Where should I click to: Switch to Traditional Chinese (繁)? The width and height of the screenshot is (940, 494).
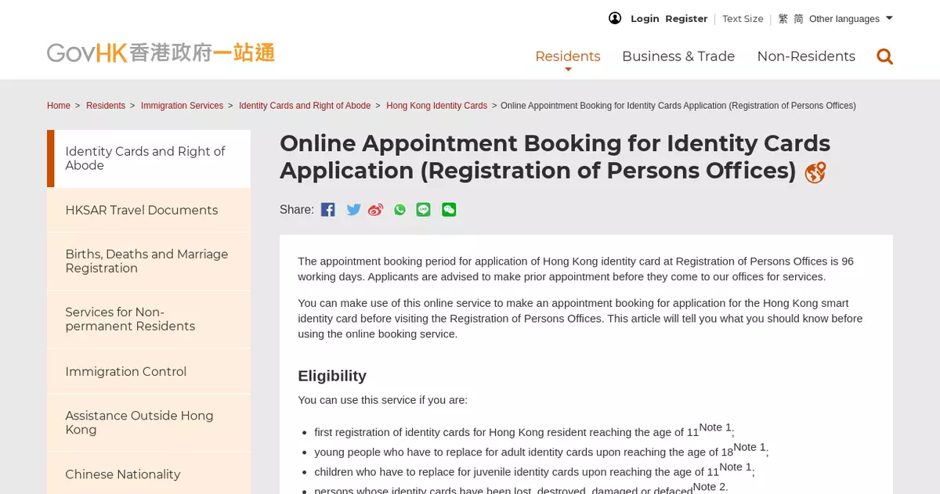coord(783,19)
